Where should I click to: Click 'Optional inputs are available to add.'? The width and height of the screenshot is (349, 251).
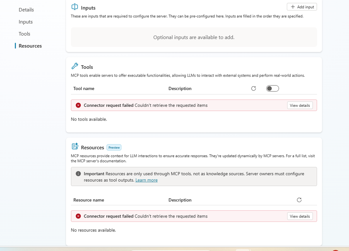194,37
